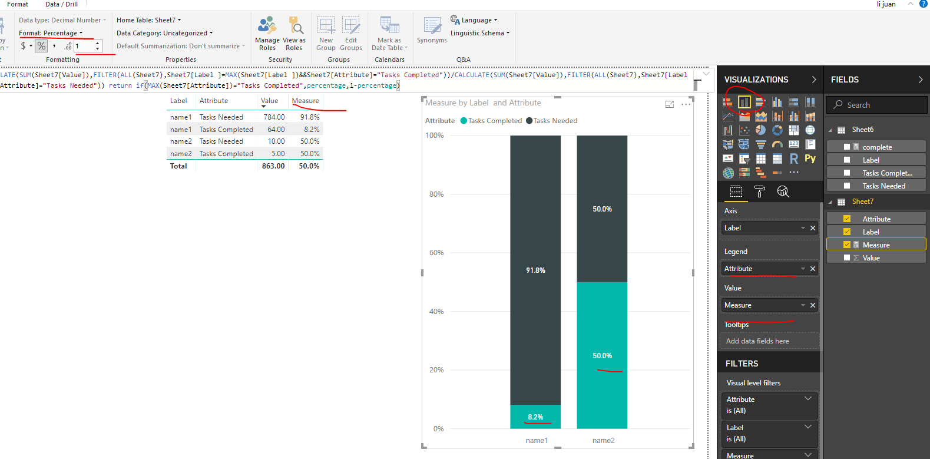
Task: Check the Tasks Complet... field checkbox
Action: [847, 173]
